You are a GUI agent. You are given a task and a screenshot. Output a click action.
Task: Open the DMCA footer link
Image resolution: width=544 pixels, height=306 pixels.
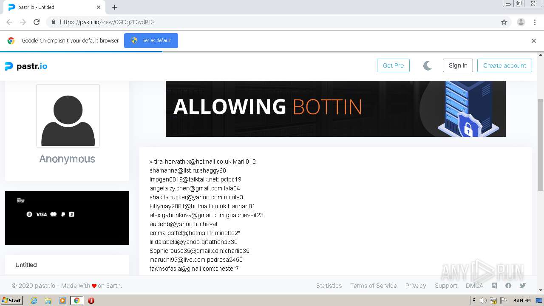[x=474, y=286]
